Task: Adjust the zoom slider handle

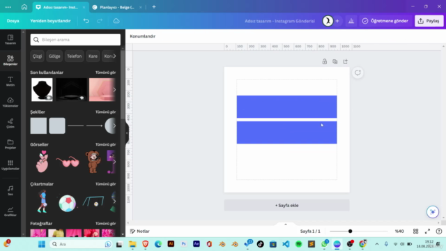Action: (350, 231)
